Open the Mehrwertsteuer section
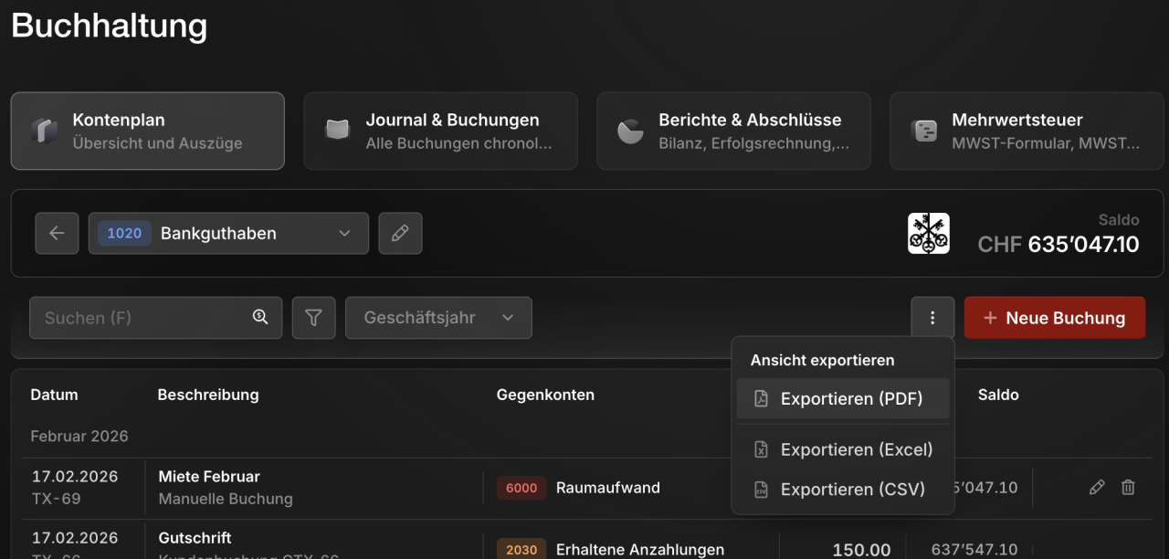The width and height of the screenshot is (1169, 559). 1027,131
